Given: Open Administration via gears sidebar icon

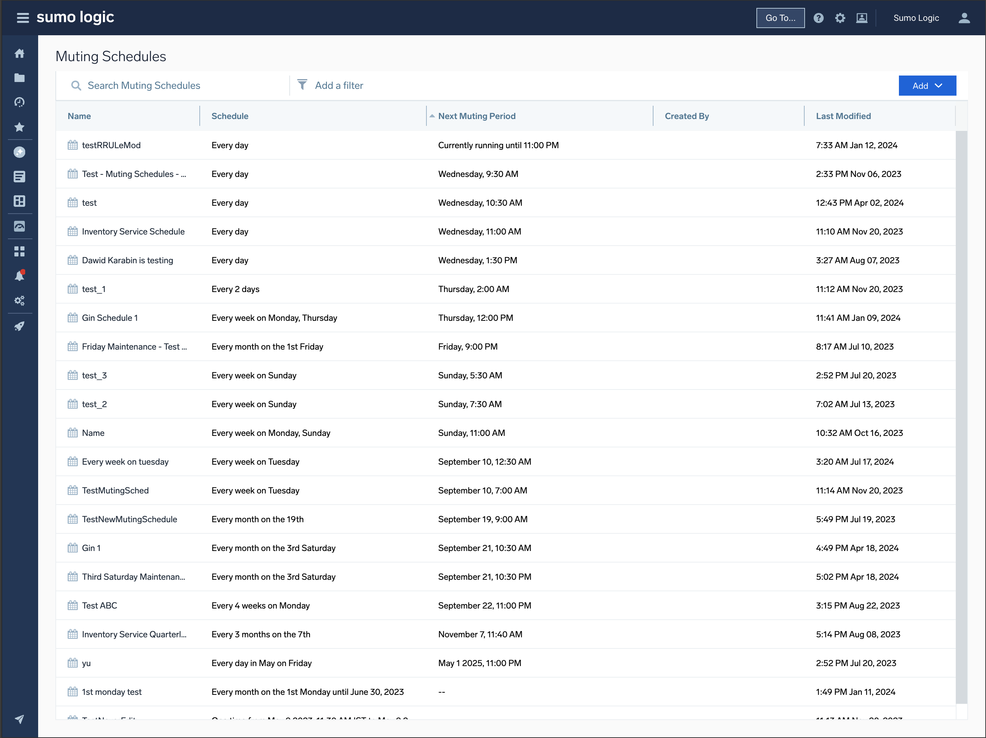Looking at the screenshot, I should click(20, 300).
